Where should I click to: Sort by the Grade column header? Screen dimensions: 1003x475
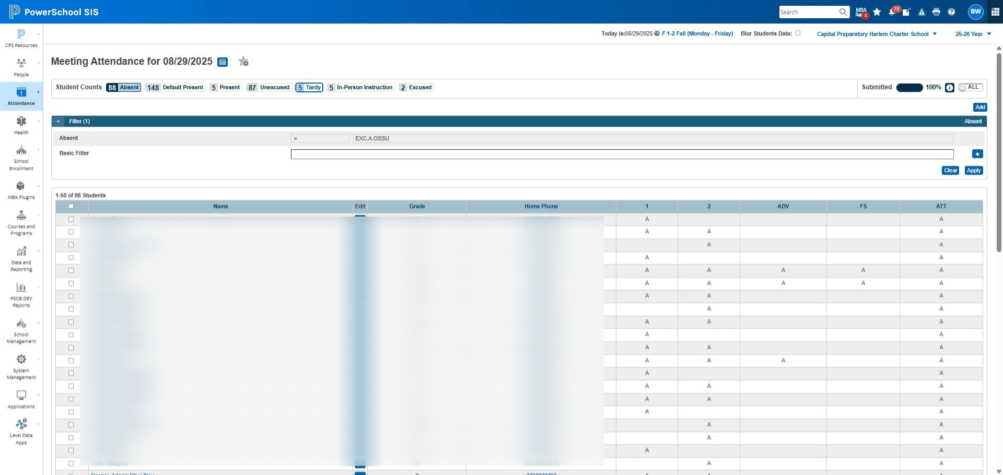pos(417,206)
